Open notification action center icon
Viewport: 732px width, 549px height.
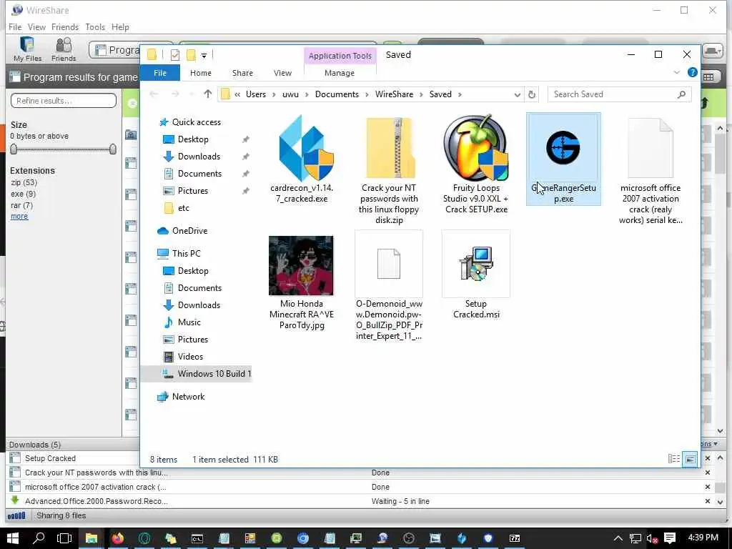[669, 538]
